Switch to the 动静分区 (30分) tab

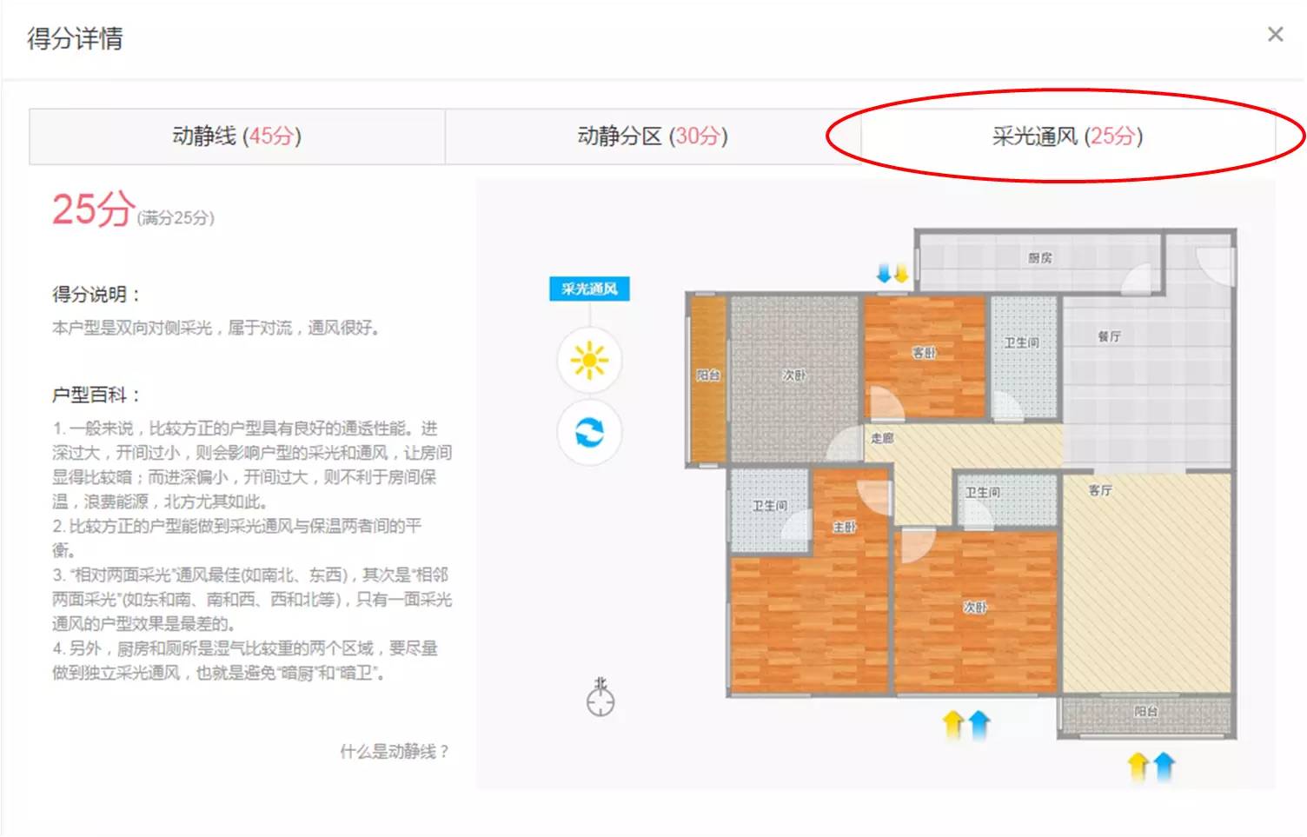click(653, 136)
